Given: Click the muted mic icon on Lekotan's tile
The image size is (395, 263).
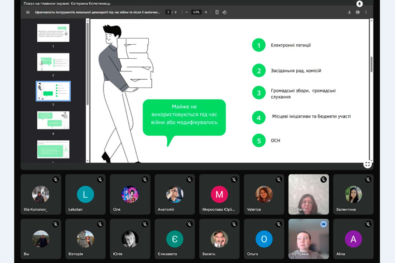Looking at the screenshot, I should click(100, 180).
